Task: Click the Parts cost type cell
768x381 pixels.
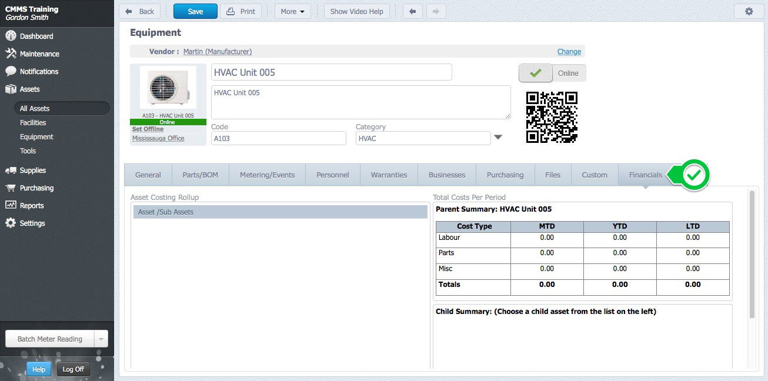Action: [x=473, y=255]
